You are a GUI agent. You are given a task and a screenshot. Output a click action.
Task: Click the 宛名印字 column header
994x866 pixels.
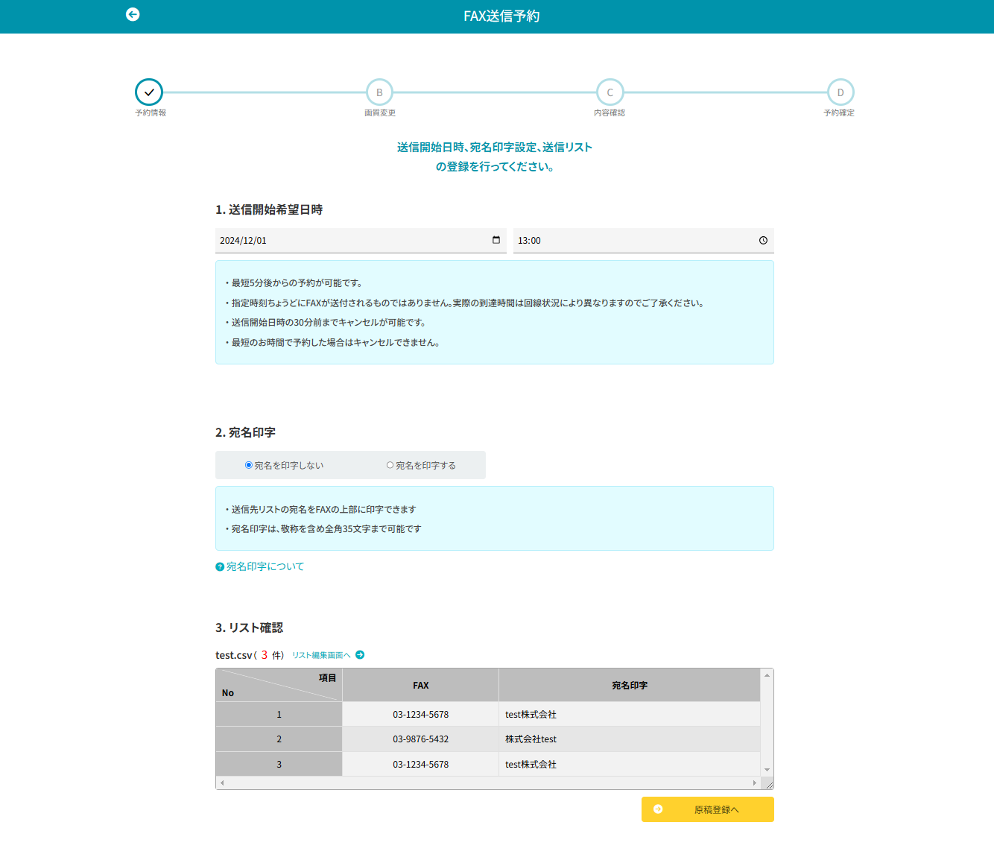click(x=630, y=686)
